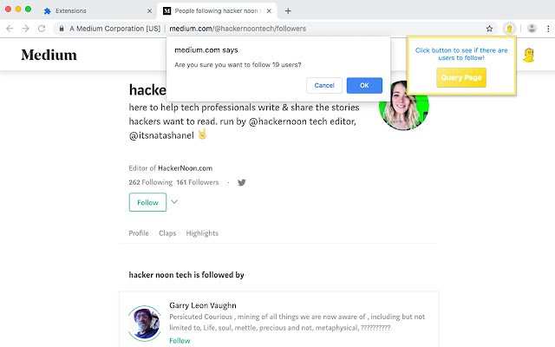Click Garry Leon Vaughn's avatar

point(145,323)
